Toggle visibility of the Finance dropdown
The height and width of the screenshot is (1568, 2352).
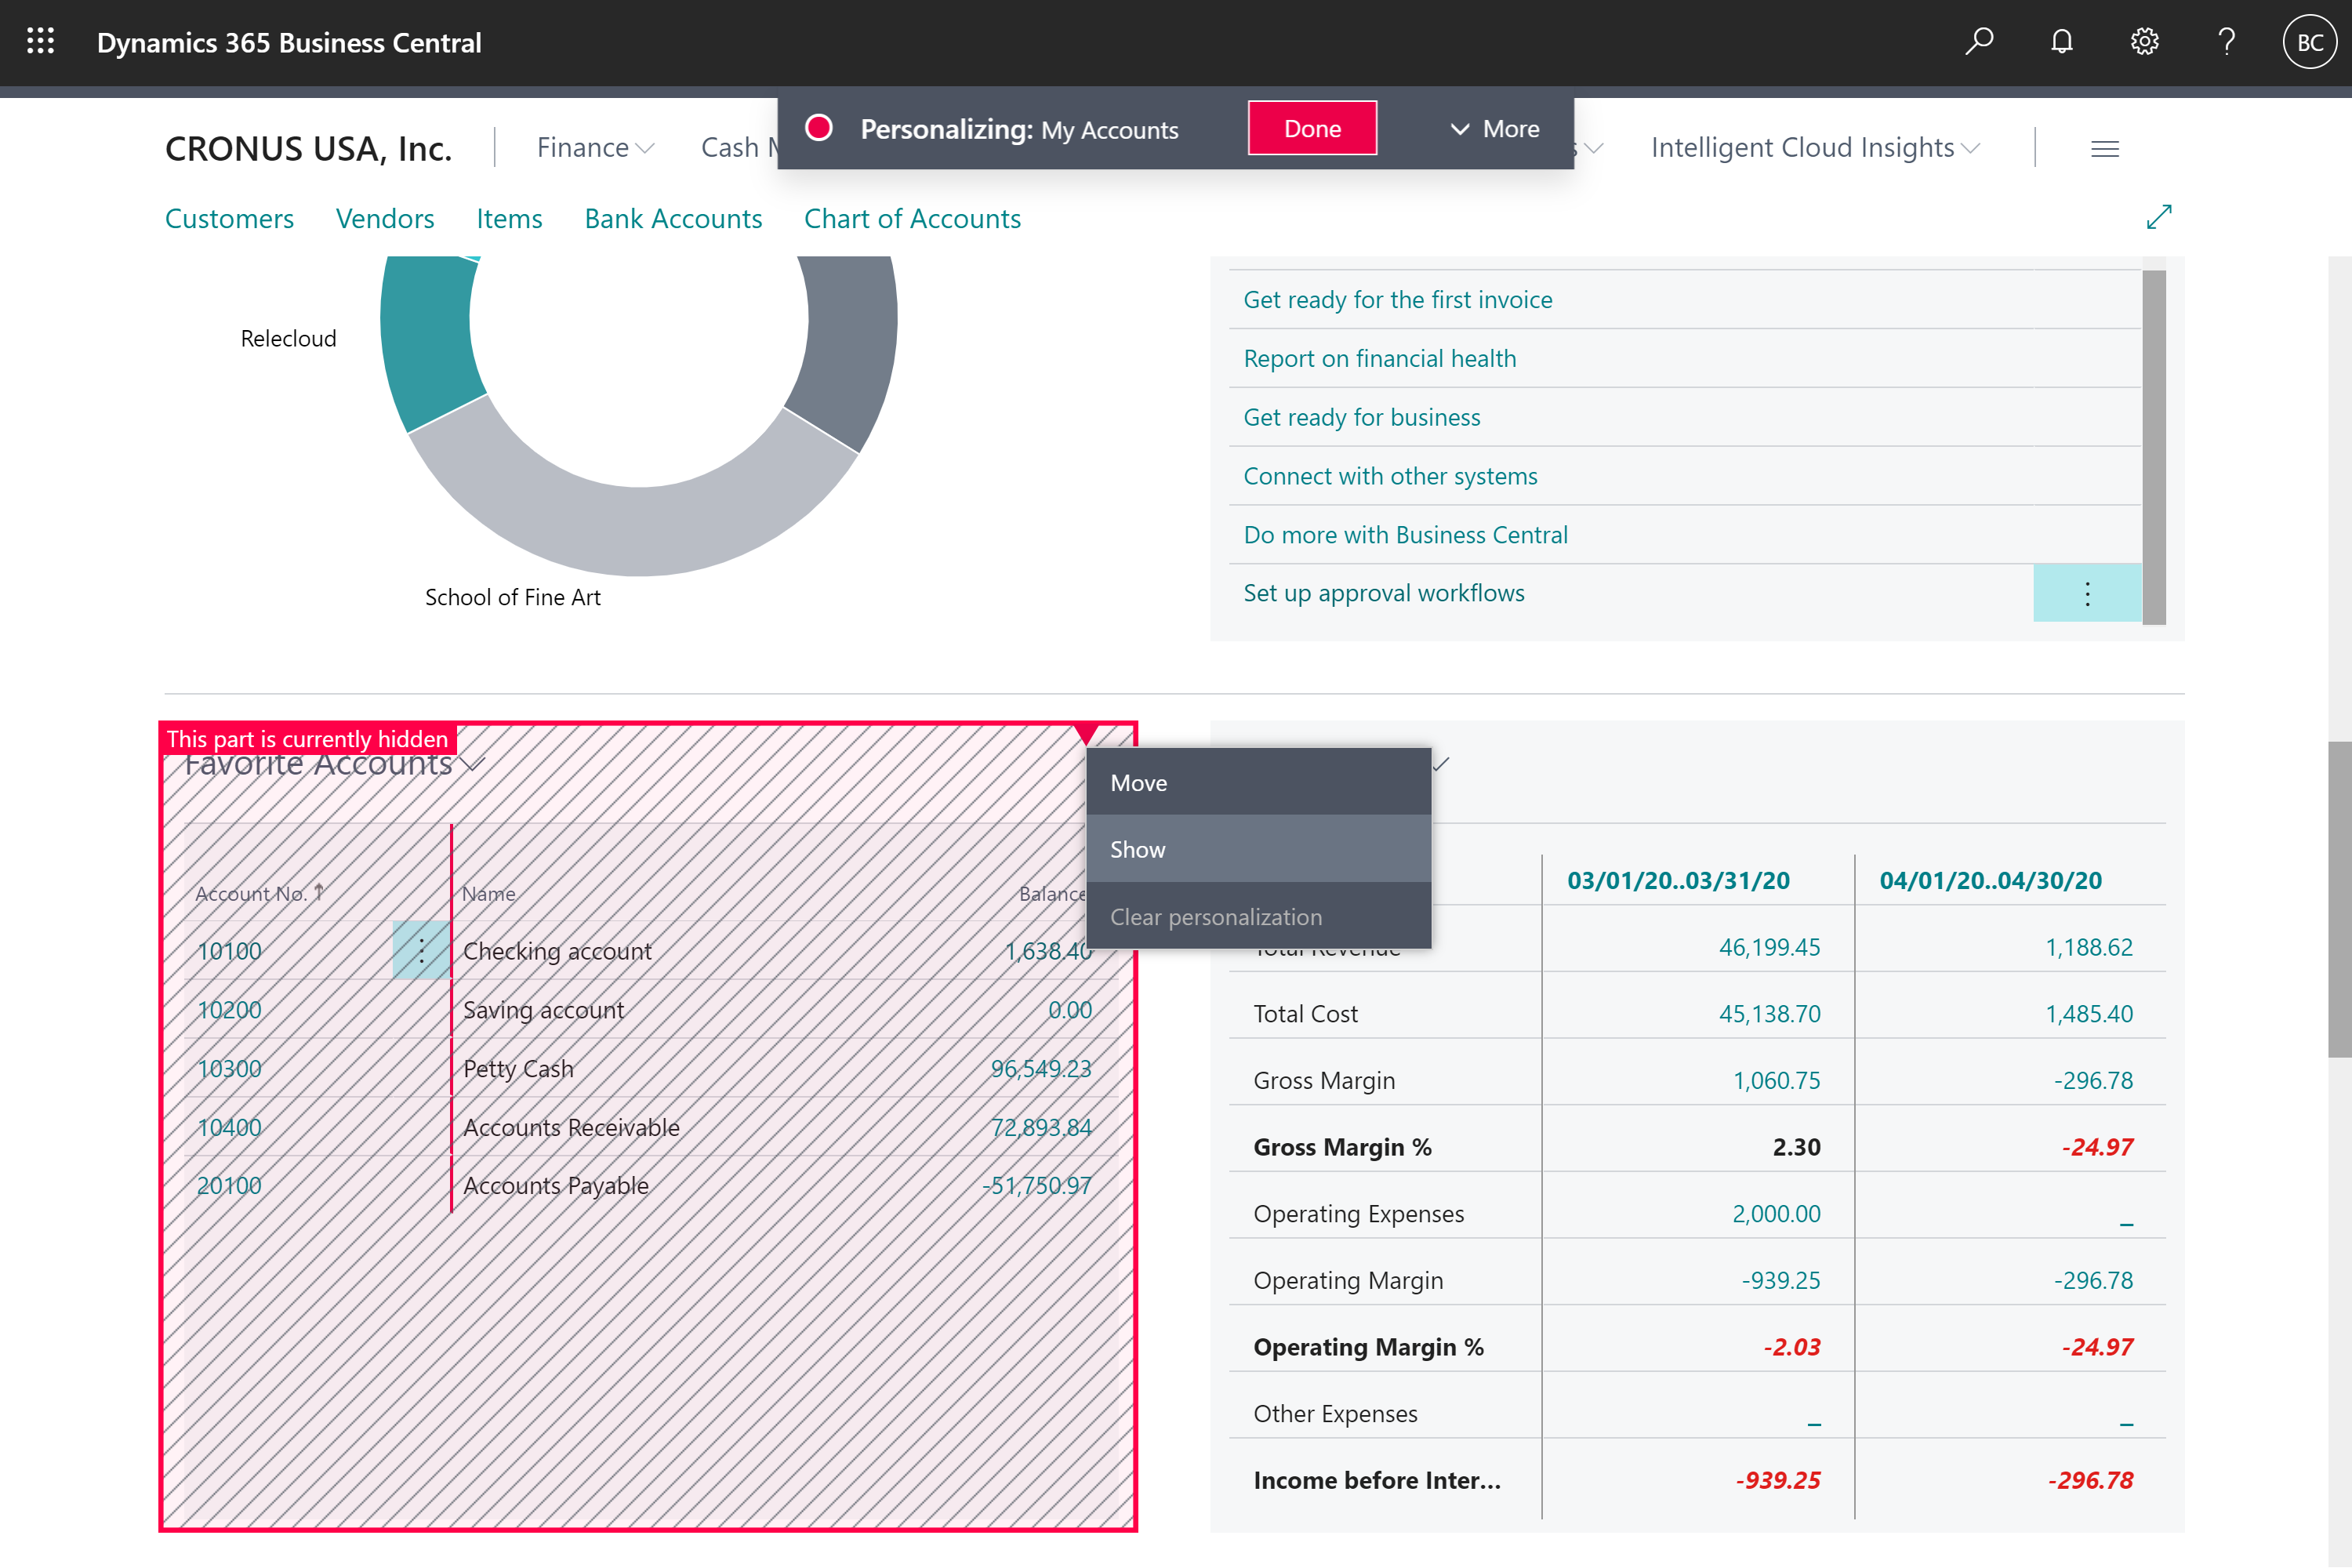595,147
